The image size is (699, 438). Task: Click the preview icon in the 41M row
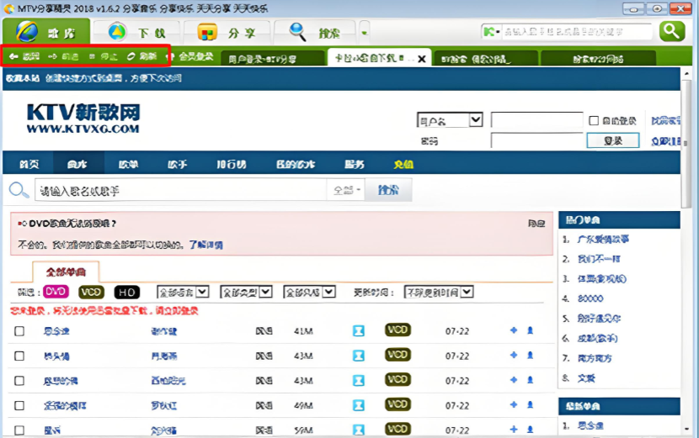pos(359,330)
